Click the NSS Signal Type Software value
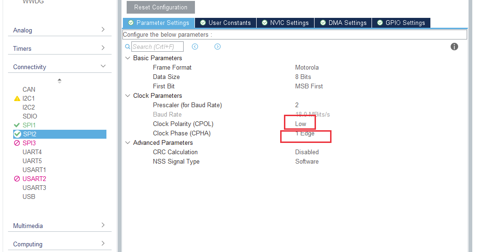Viewport: 477px width, 252px height. coord(307,162)
